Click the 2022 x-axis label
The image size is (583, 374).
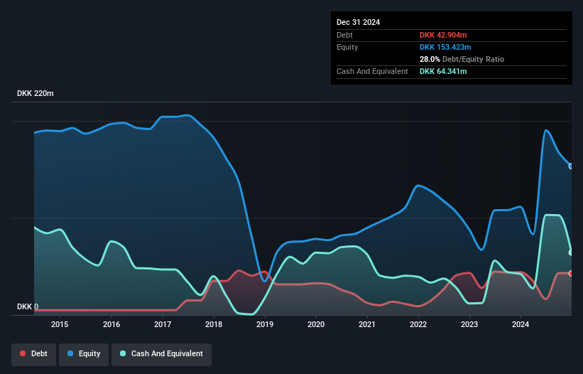click(x=418, y=324)
